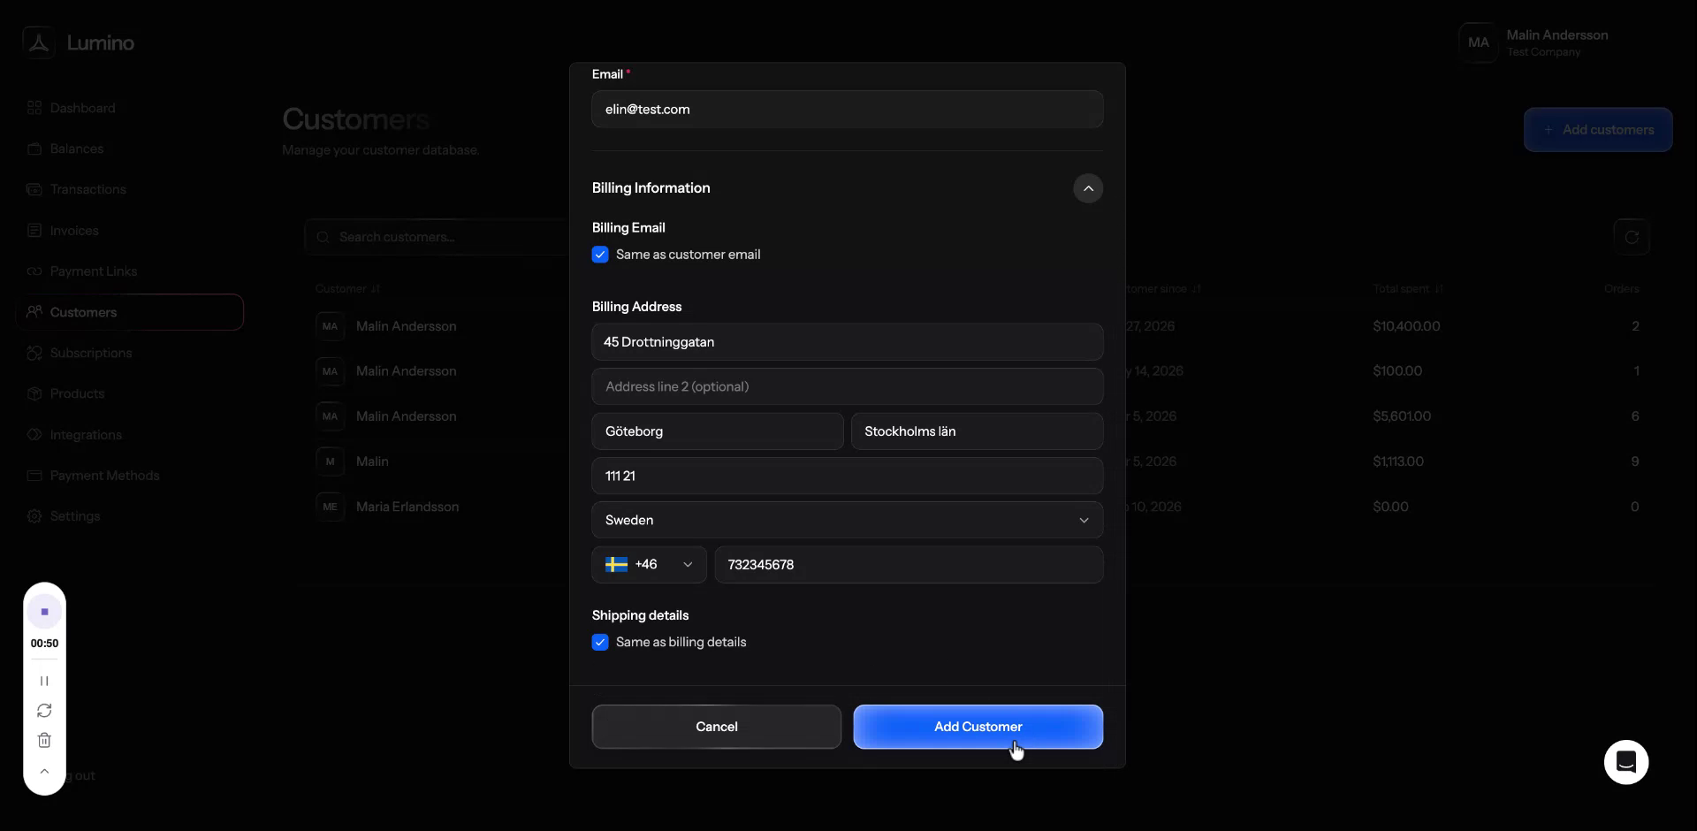Select Customers in the sidebar
Viewport: 1697px width, 831px height.
pyautogui.click(x=130, y=312)
